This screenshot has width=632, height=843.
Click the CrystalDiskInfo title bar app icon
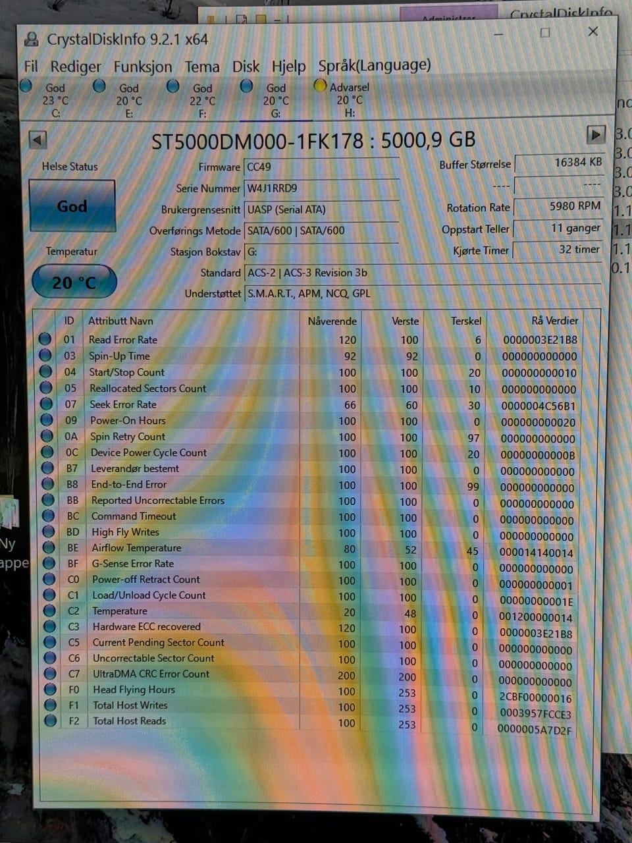coord(31,40)
